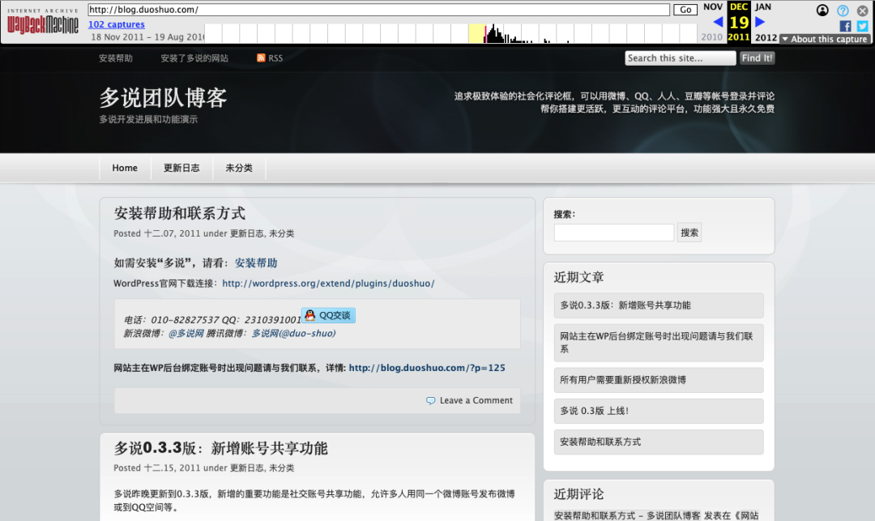Select the Home navigation tab

pos(125,169)
